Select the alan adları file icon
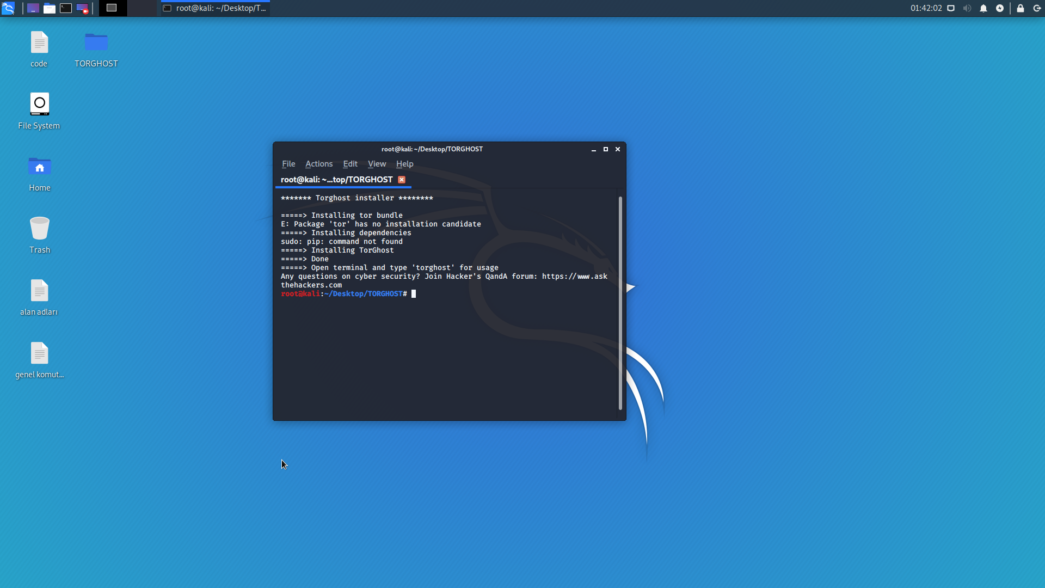 39,298
